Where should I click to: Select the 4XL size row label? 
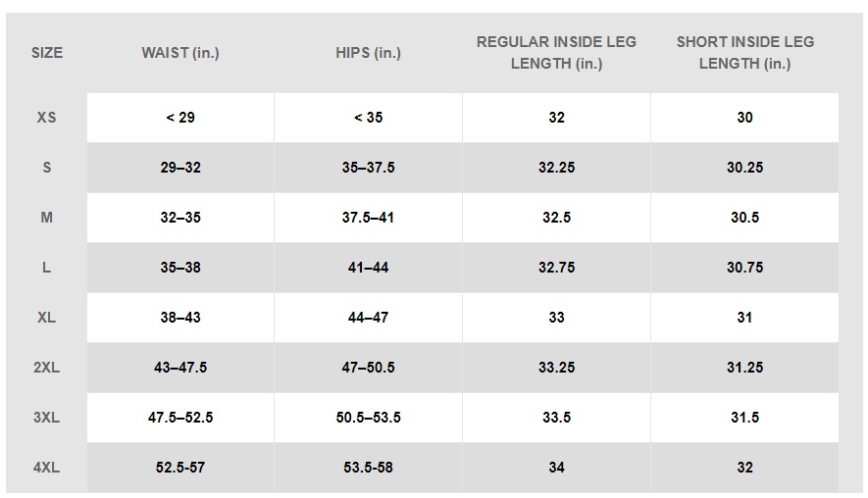click(x=46, y=468)
